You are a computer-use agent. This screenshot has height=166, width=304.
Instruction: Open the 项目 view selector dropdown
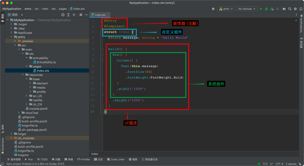15,15
